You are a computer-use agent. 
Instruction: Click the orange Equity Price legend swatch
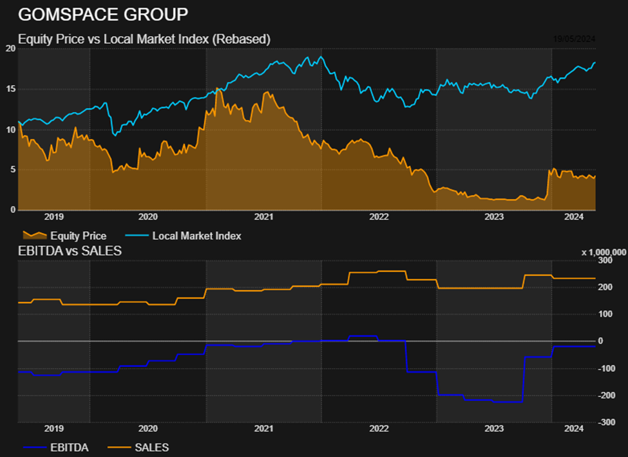click(x=33, y=236)
